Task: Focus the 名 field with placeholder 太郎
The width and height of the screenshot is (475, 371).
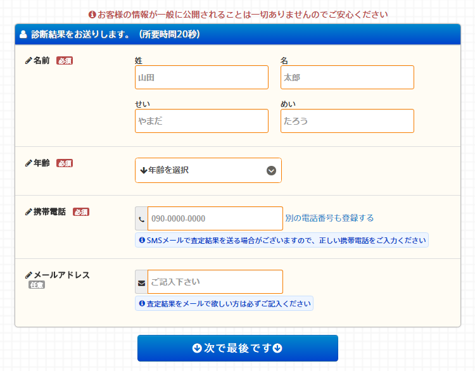Action: tap(347, 78)
